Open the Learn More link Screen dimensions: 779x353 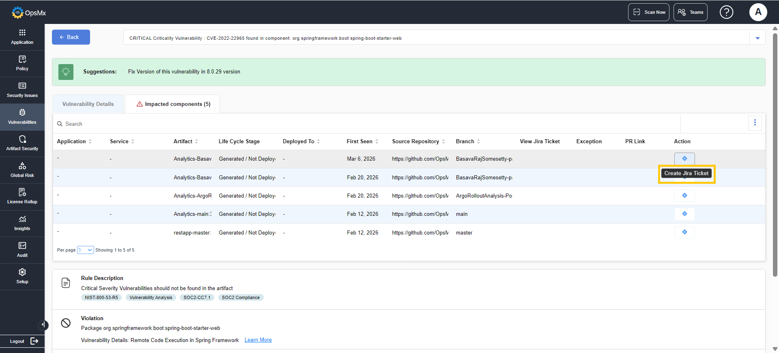pos(258,340)
